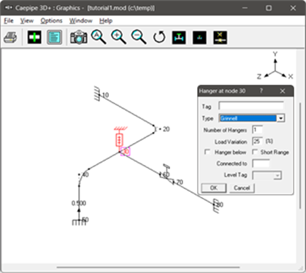Screen dimensions: 306x273
Task: Click the horizontal scrollbar at bottom
Action: tap(148, 267)
